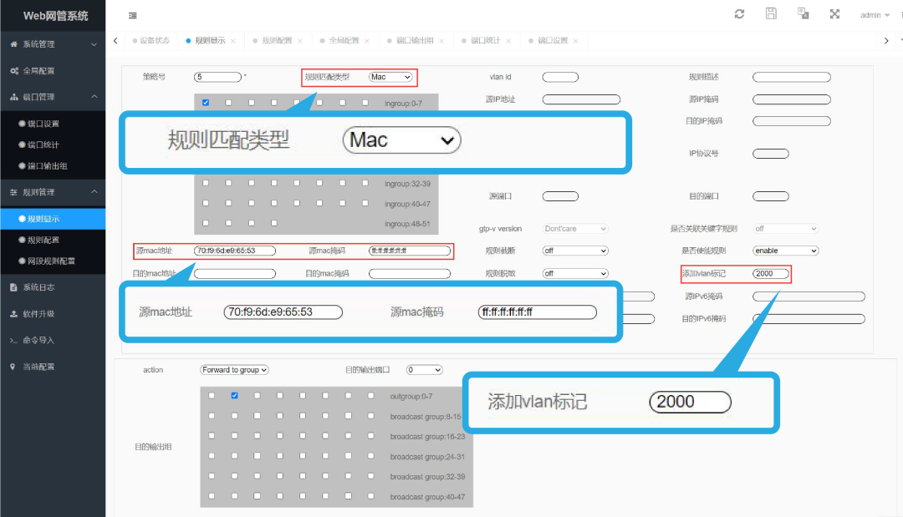Click the vlan id input field

pos(560,77)
